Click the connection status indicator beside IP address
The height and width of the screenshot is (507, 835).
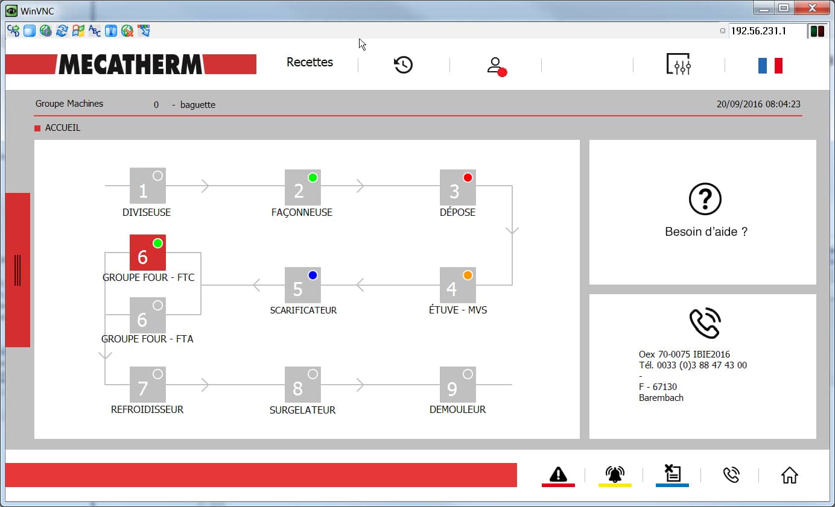[723, 31]
